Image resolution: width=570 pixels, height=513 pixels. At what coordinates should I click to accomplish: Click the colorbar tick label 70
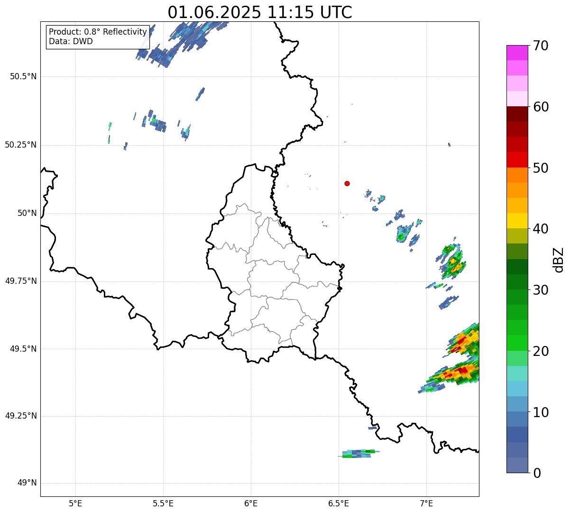(541, 46)
